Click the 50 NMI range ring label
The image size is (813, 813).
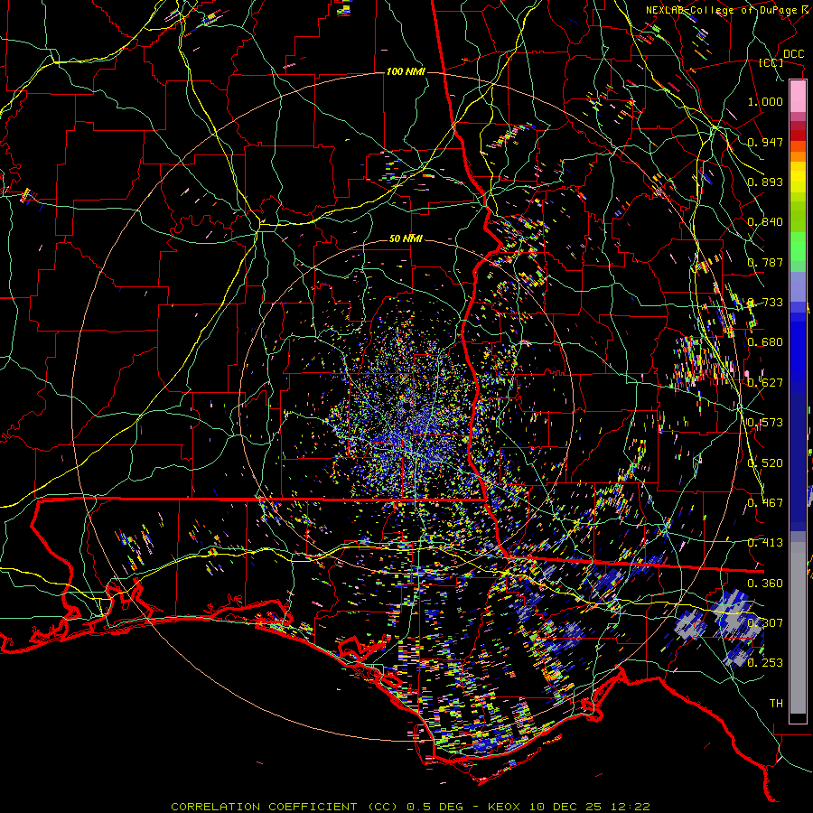[x=406, y=239]
